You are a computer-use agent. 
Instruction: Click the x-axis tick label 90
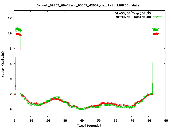coord(166,121)
